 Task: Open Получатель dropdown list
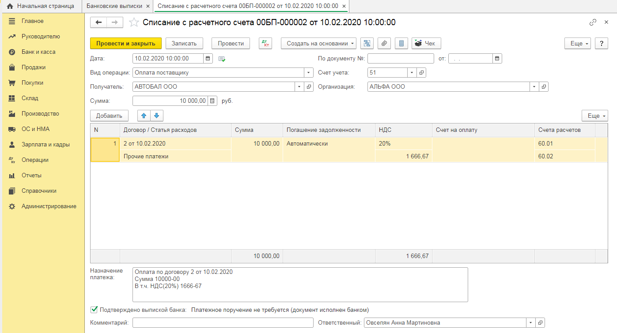[x=299, y=87]
